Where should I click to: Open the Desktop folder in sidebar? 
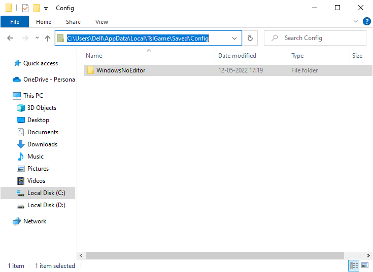pyautogui.click(x=33, y=120)
